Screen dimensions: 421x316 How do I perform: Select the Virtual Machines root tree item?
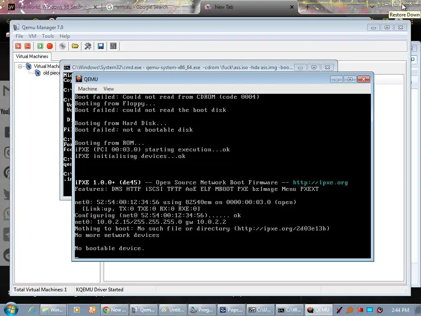point(46,66)
